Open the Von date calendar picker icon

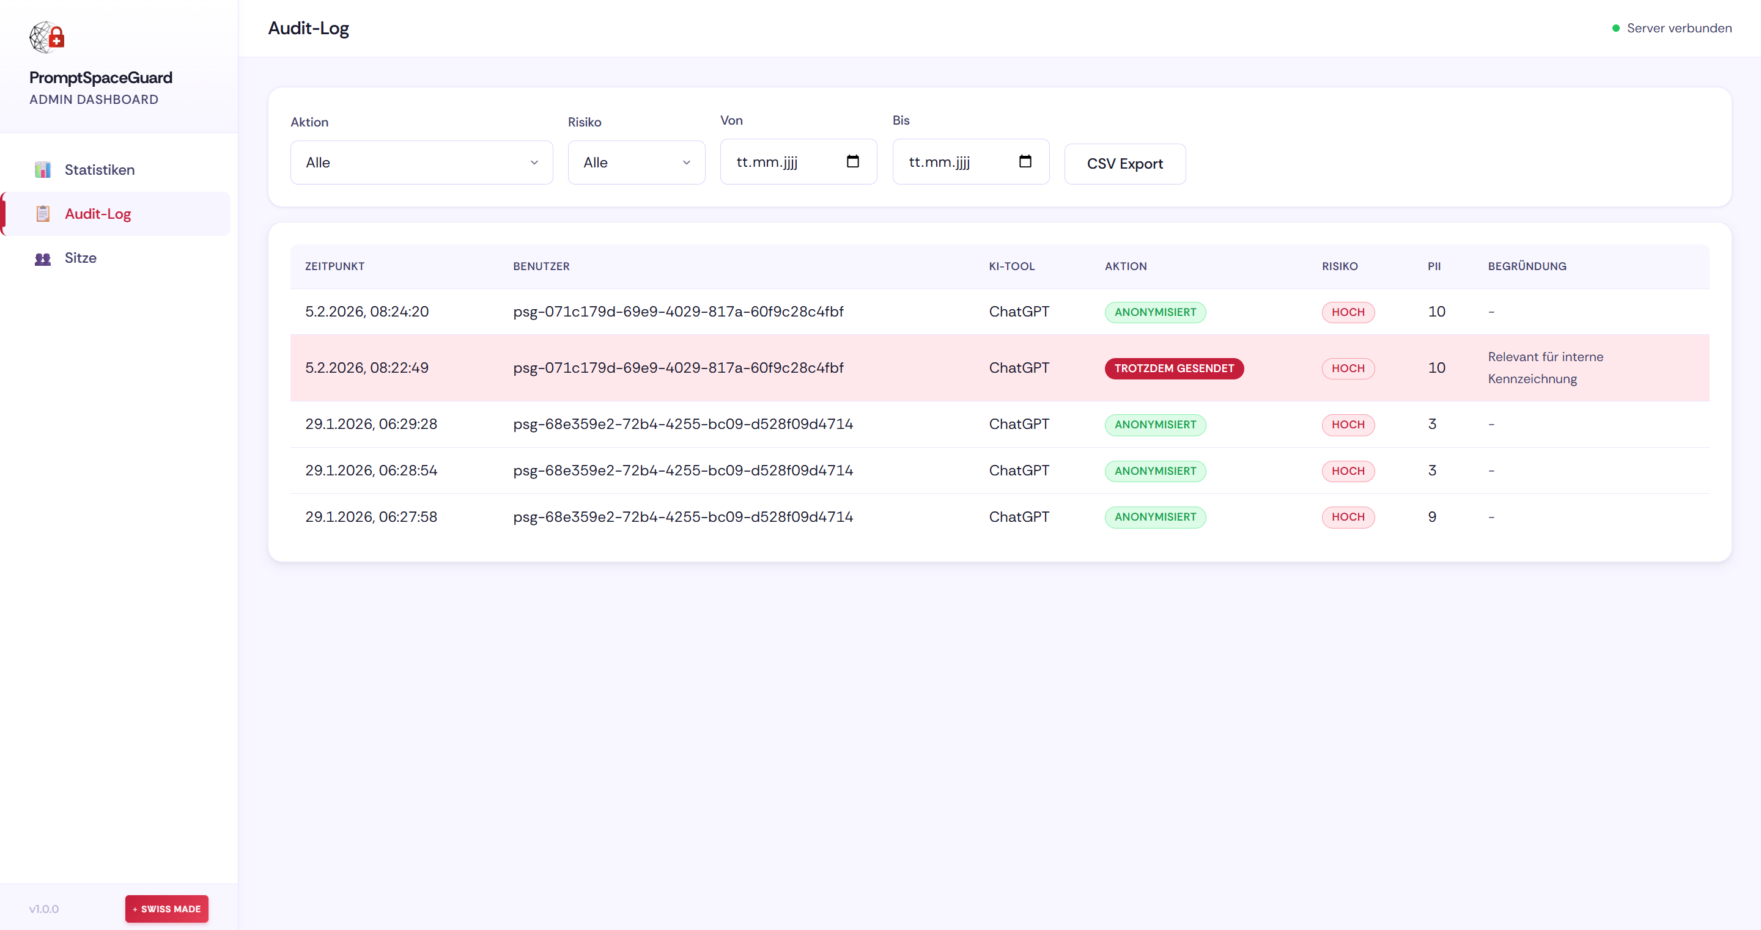[852, 161]
